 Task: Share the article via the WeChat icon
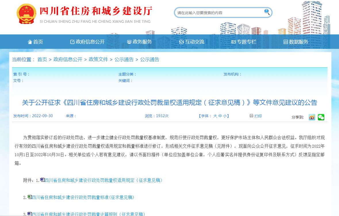(321, 117)
